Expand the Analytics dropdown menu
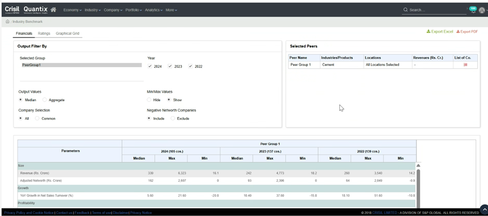 [153, 10]
